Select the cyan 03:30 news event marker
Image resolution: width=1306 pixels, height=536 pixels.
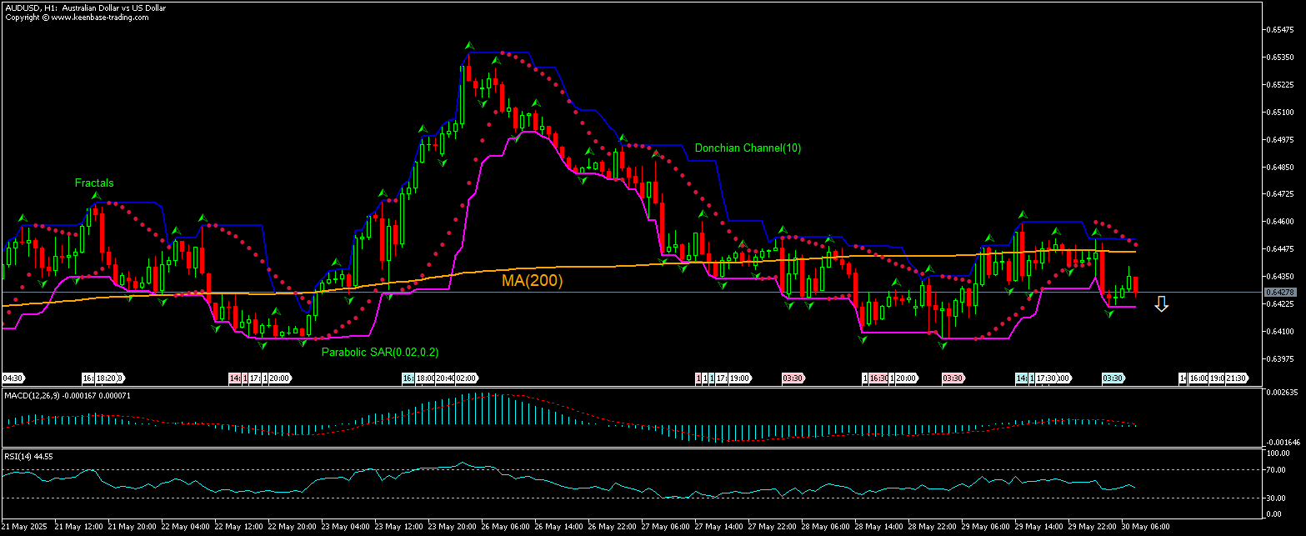[x=1112, y=378]
